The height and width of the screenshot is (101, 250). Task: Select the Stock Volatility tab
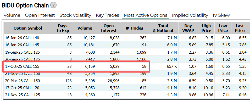coord(75,15)
